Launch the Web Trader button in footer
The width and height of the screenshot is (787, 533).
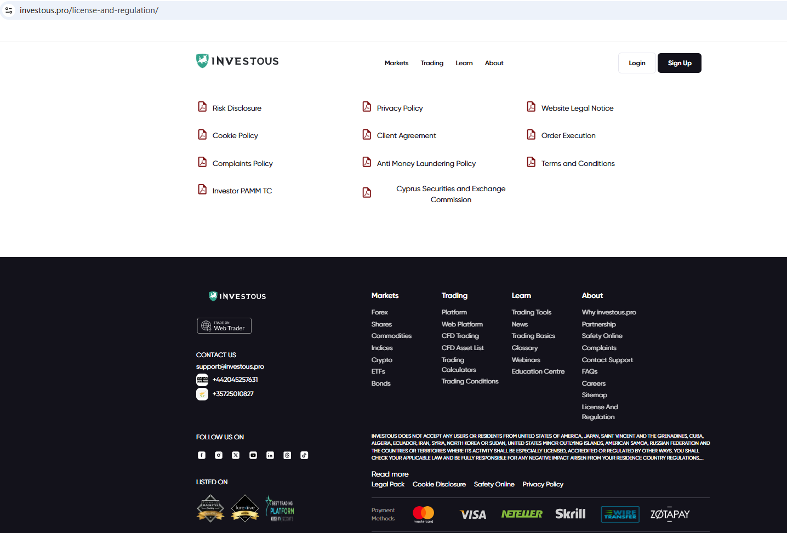tap(224, 325)
